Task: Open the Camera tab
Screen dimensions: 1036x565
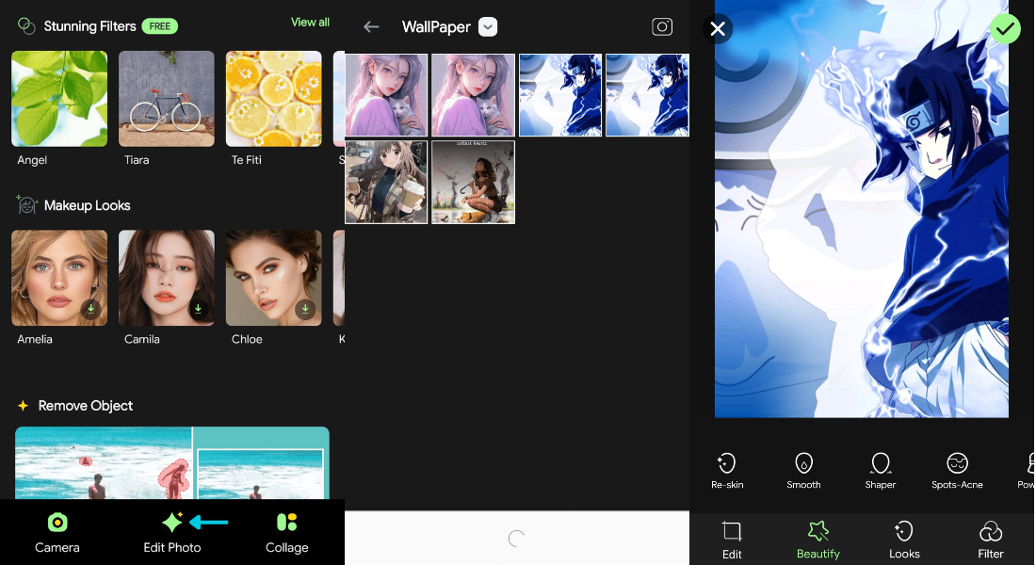Action: (57, 533)
